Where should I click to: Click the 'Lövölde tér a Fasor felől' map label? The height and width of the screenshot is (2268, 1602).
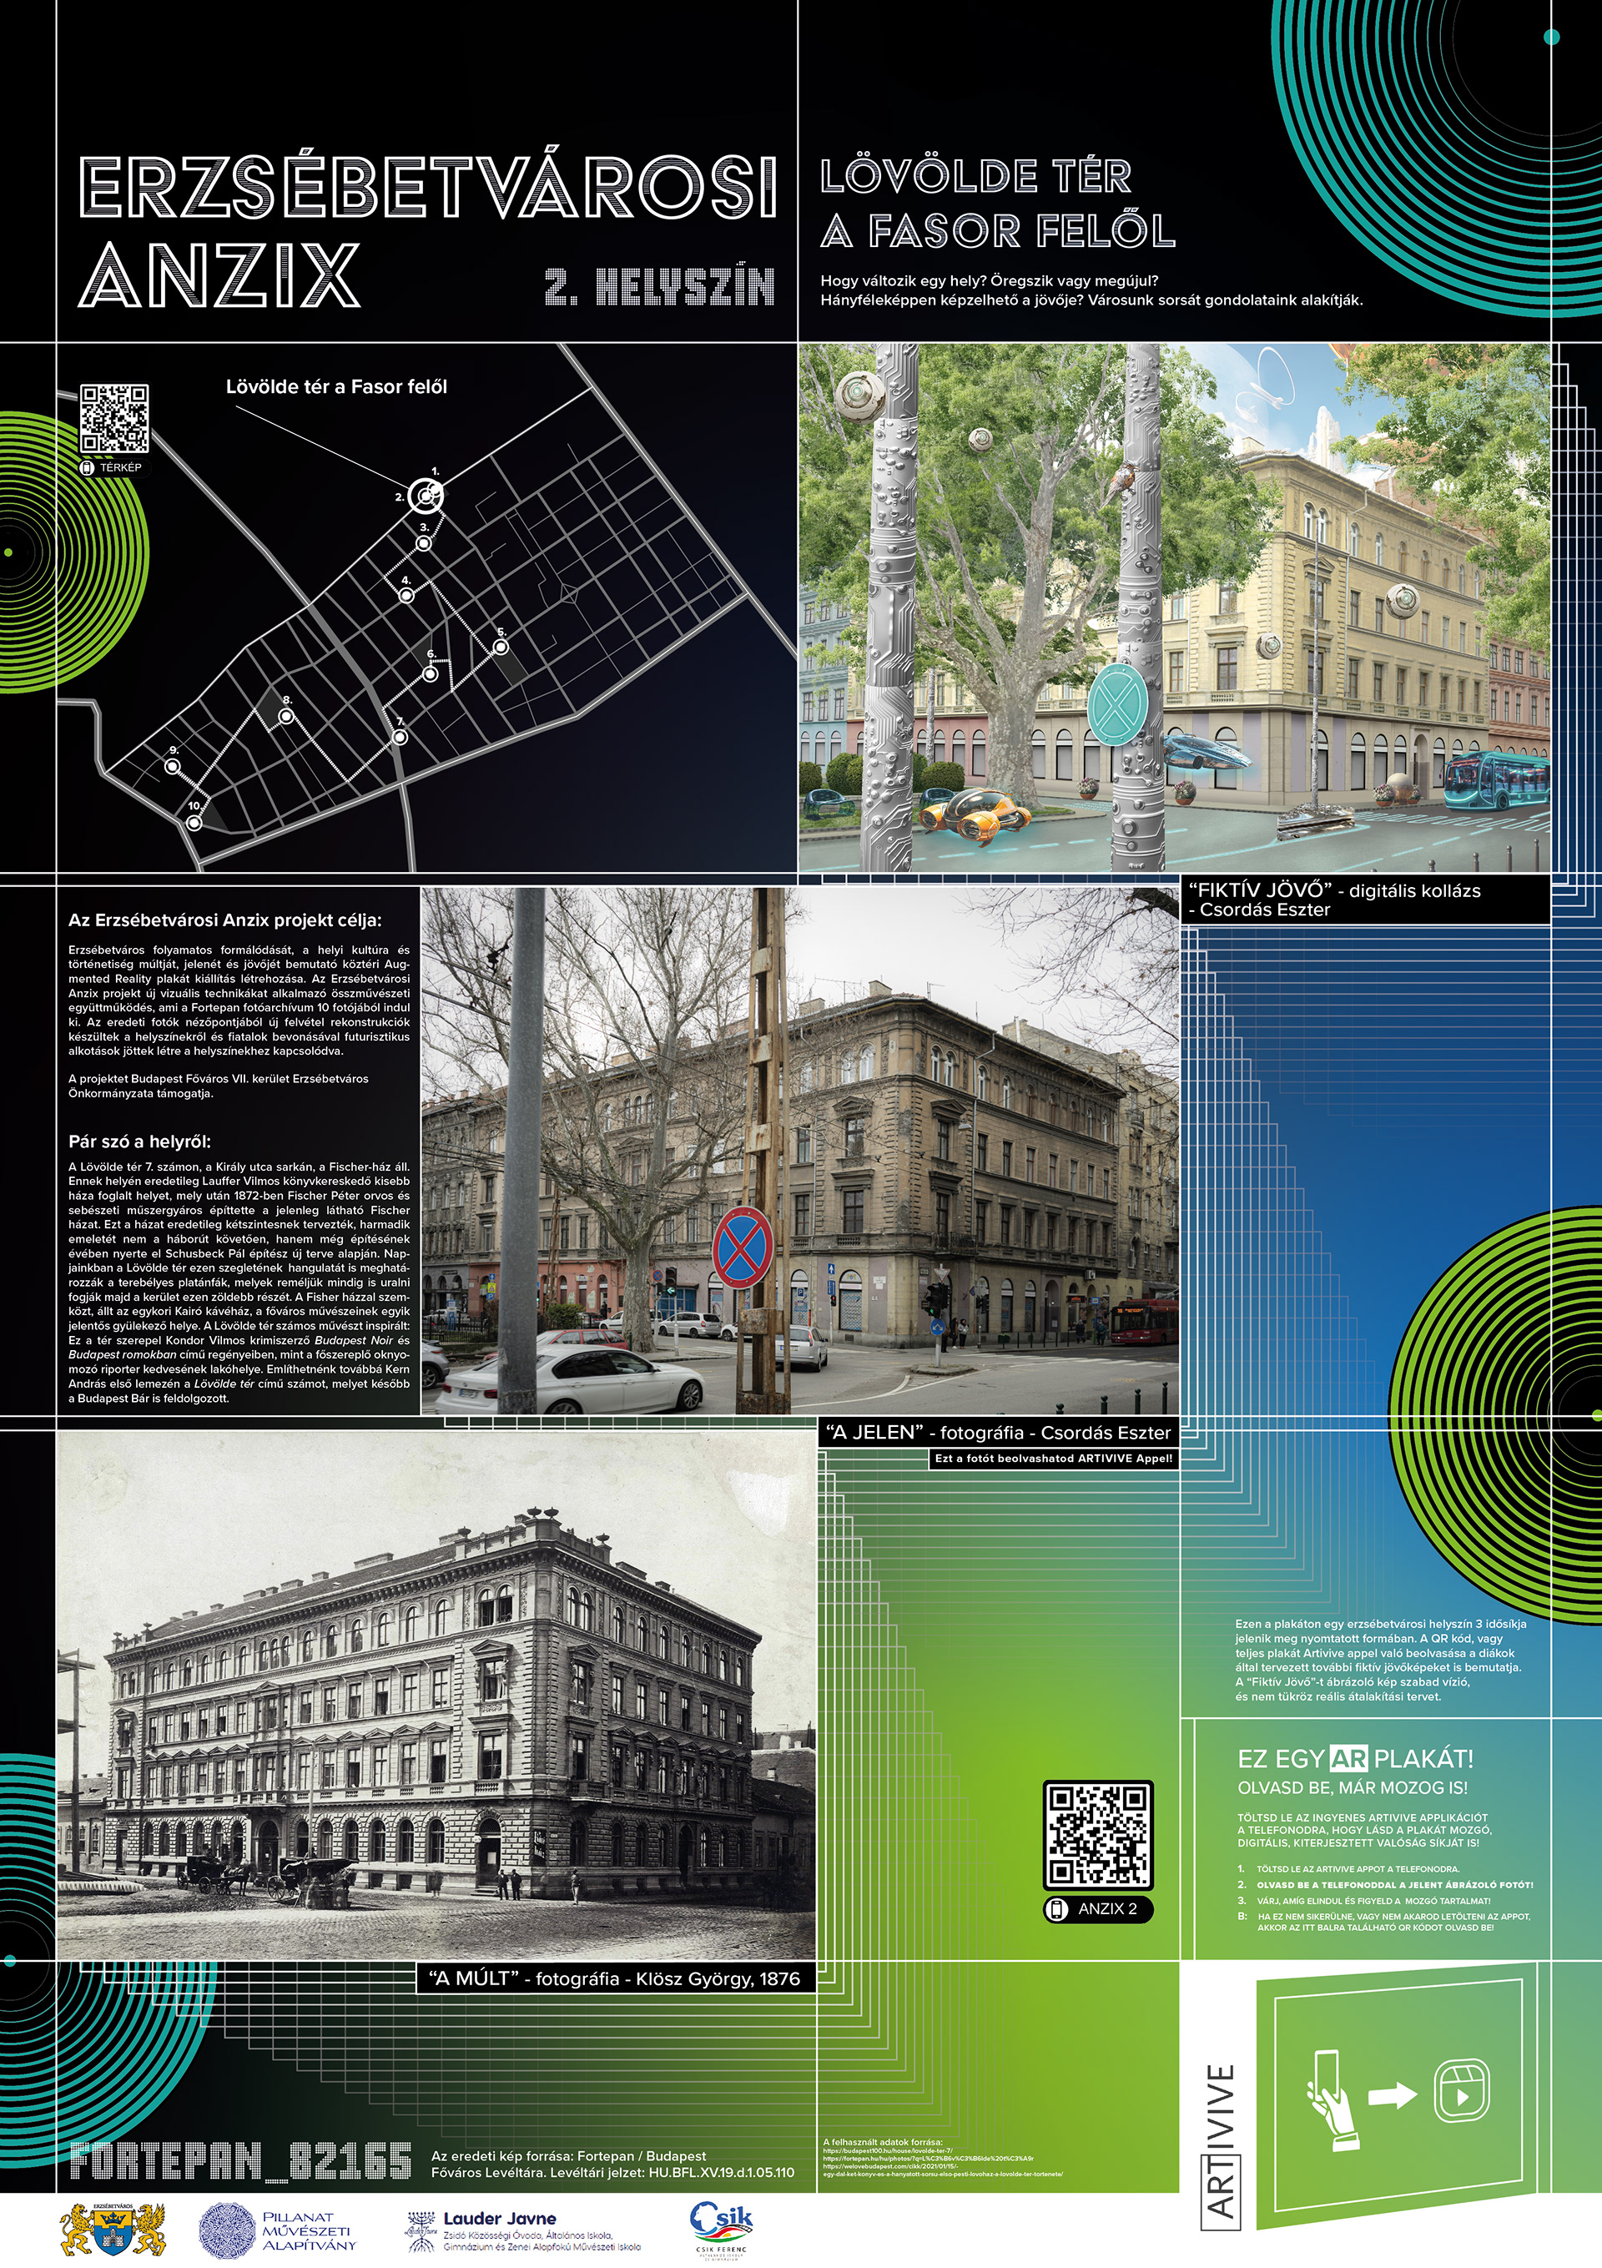click(x=337, y=387)
